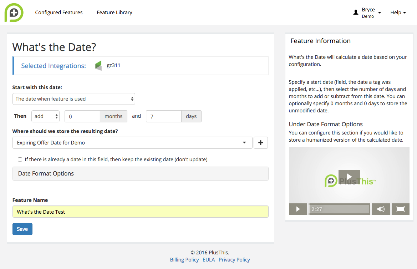
Task: Click the PlusThis logo icon
Action: point(14,12)
